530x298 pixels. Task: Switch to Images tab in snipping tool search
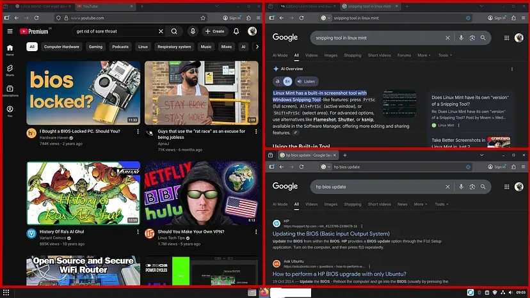tap(331, 56)
